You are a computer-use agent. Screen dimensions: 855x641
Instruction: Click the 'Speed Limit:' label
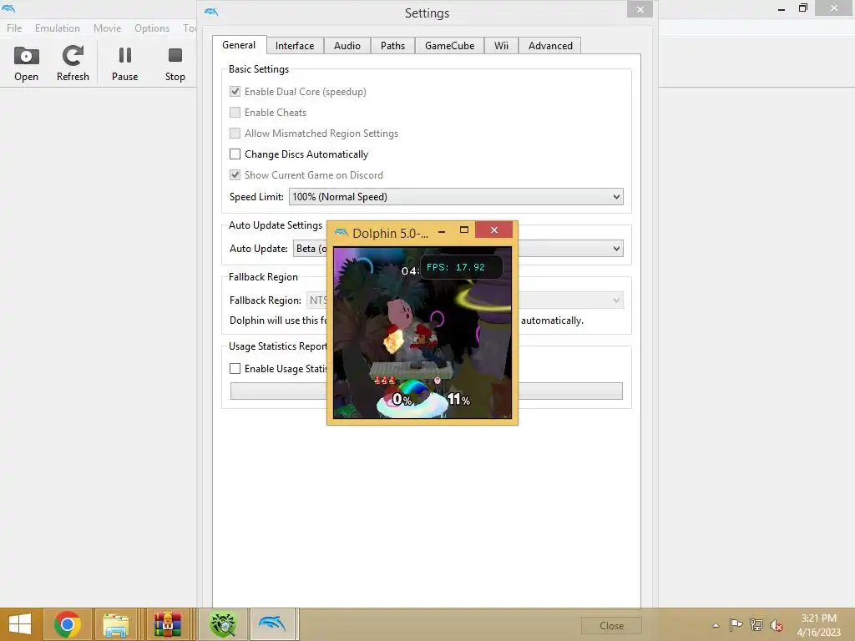[x=256, y=197]
